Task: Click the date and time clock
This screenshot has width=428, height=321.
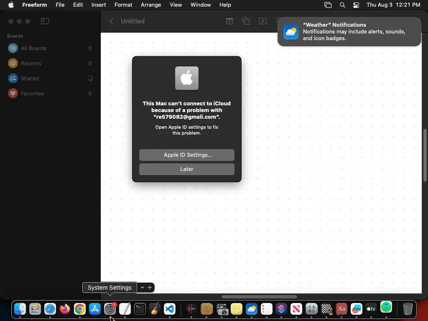Action: pos(393,5)
